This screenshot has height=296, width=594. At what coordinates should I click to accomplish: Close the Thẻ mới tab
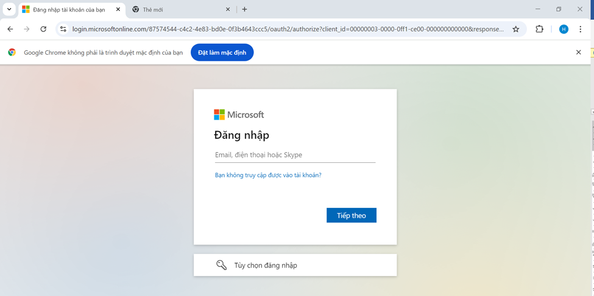pyautogui.click(x=228, y=9)
